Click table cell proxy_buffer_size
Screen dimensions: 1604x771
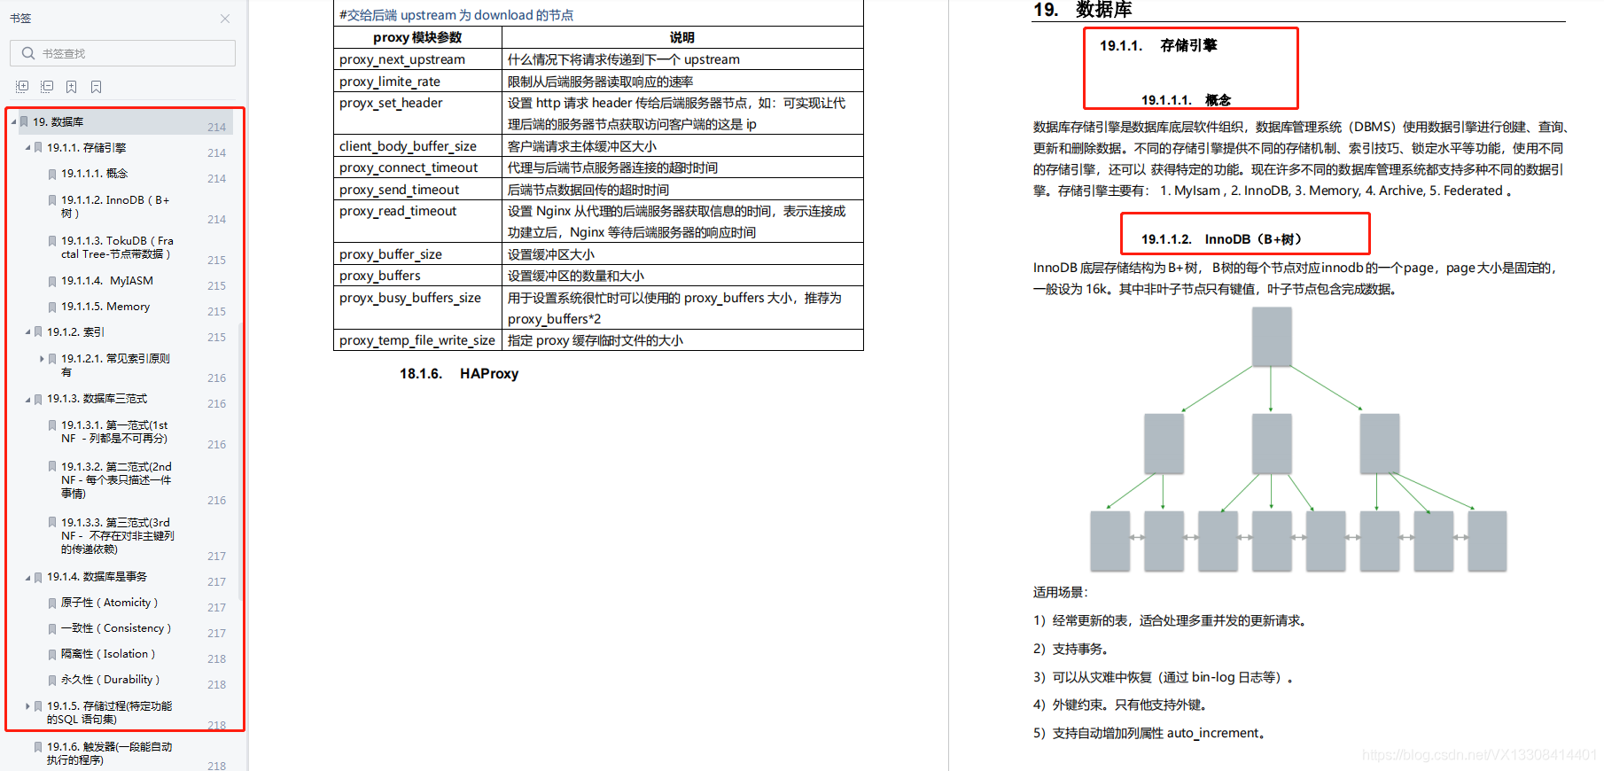(417, 254)
